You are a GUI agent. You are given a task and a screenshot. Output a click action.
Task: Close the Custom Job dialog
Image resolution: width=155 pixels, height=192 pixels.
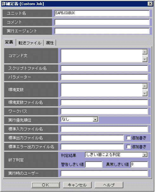point(150,4)
